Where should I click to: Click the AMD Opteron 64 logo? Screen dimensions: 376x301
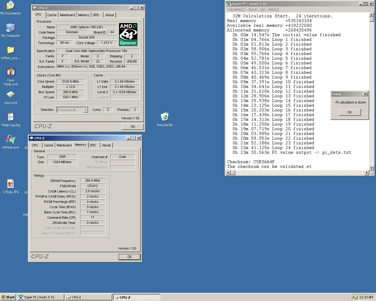pyautogui.click(x=128, y=34)
